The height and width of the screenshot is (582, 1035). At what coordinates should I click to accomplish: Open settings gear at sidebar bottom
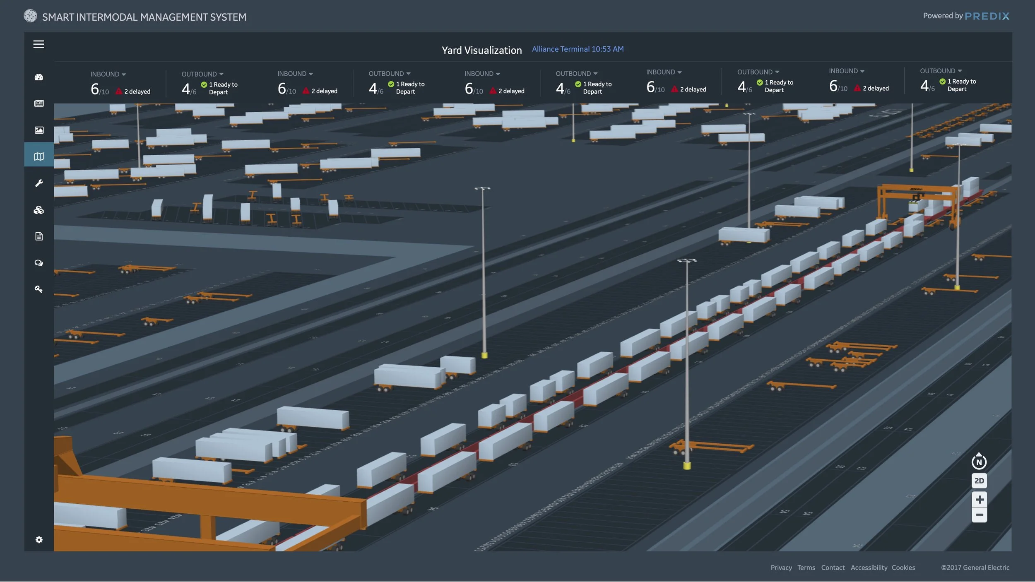tap(39, 540)
